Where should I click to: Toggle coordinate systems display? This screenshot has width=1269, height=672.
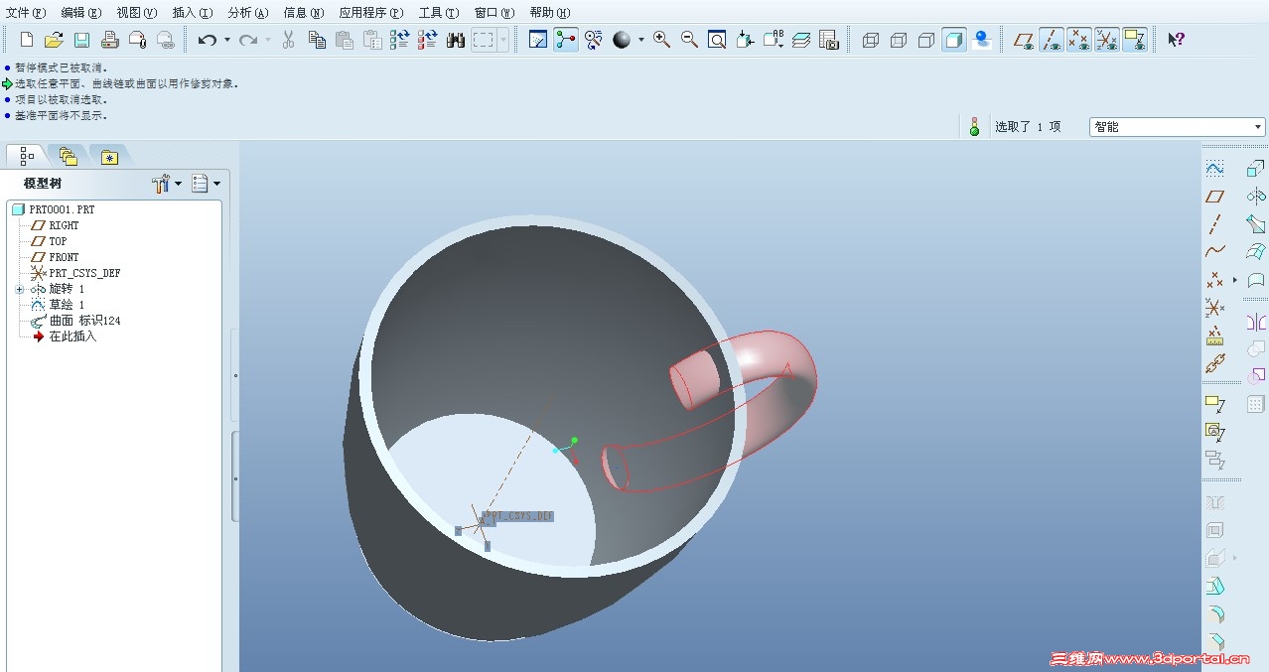(x=1107, y=40)
